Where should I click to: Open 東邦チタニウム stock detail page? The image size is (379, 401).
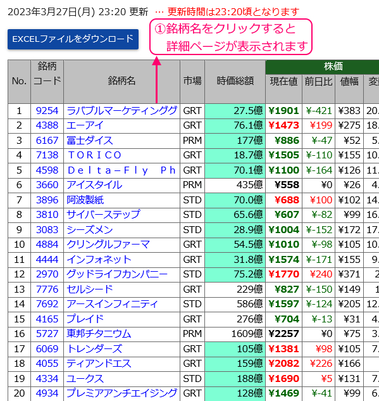99,333
